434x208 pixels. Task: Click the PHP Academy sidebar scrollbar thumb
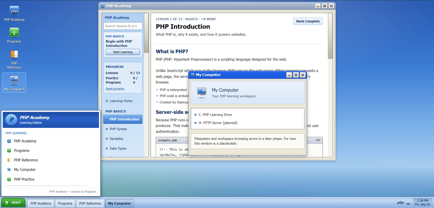[x=146, y=33]
